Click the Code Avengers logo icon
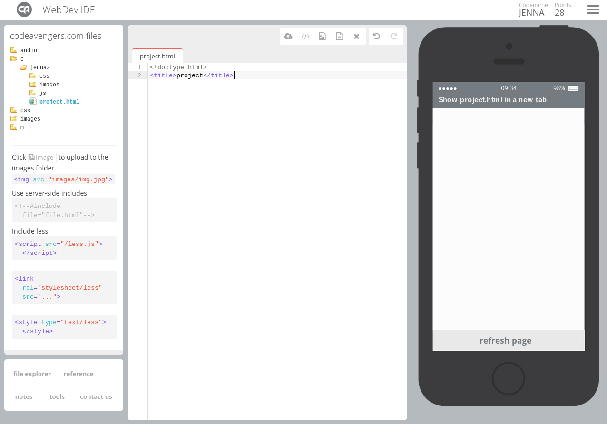Viewport: 607px width, 424px height. 24,9
